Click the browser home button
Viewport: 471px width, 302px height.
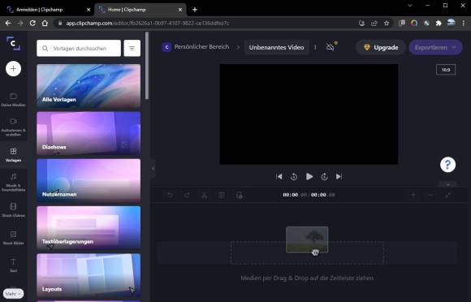45,23
